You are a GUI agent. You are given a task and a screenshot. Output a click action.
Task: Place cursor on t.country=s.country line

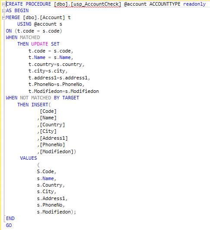(56, 64)
